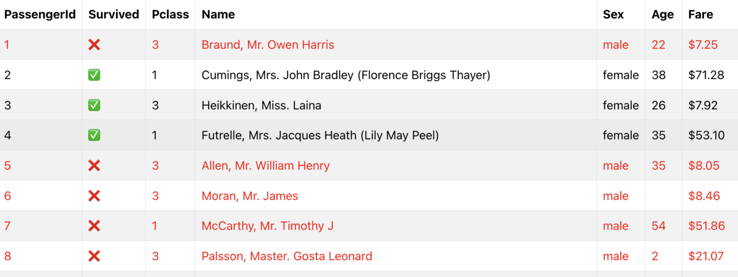Image resolution: width=738 pixels, height=277 pixels.
Task: Click the red X icon for Moran
Action: tap(94, 196)
